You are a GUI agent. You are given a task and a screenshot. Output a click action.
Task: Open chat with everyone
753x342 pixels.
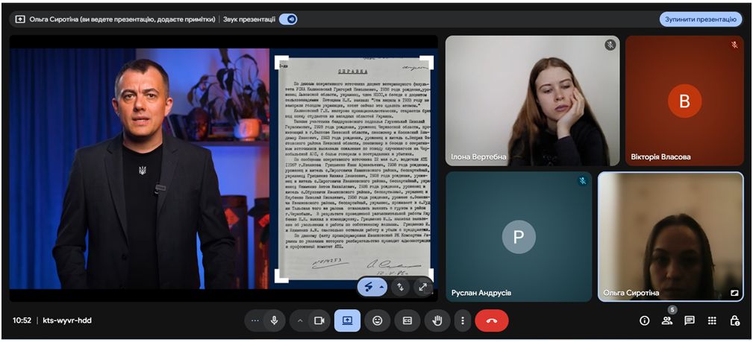pos(690,320)
